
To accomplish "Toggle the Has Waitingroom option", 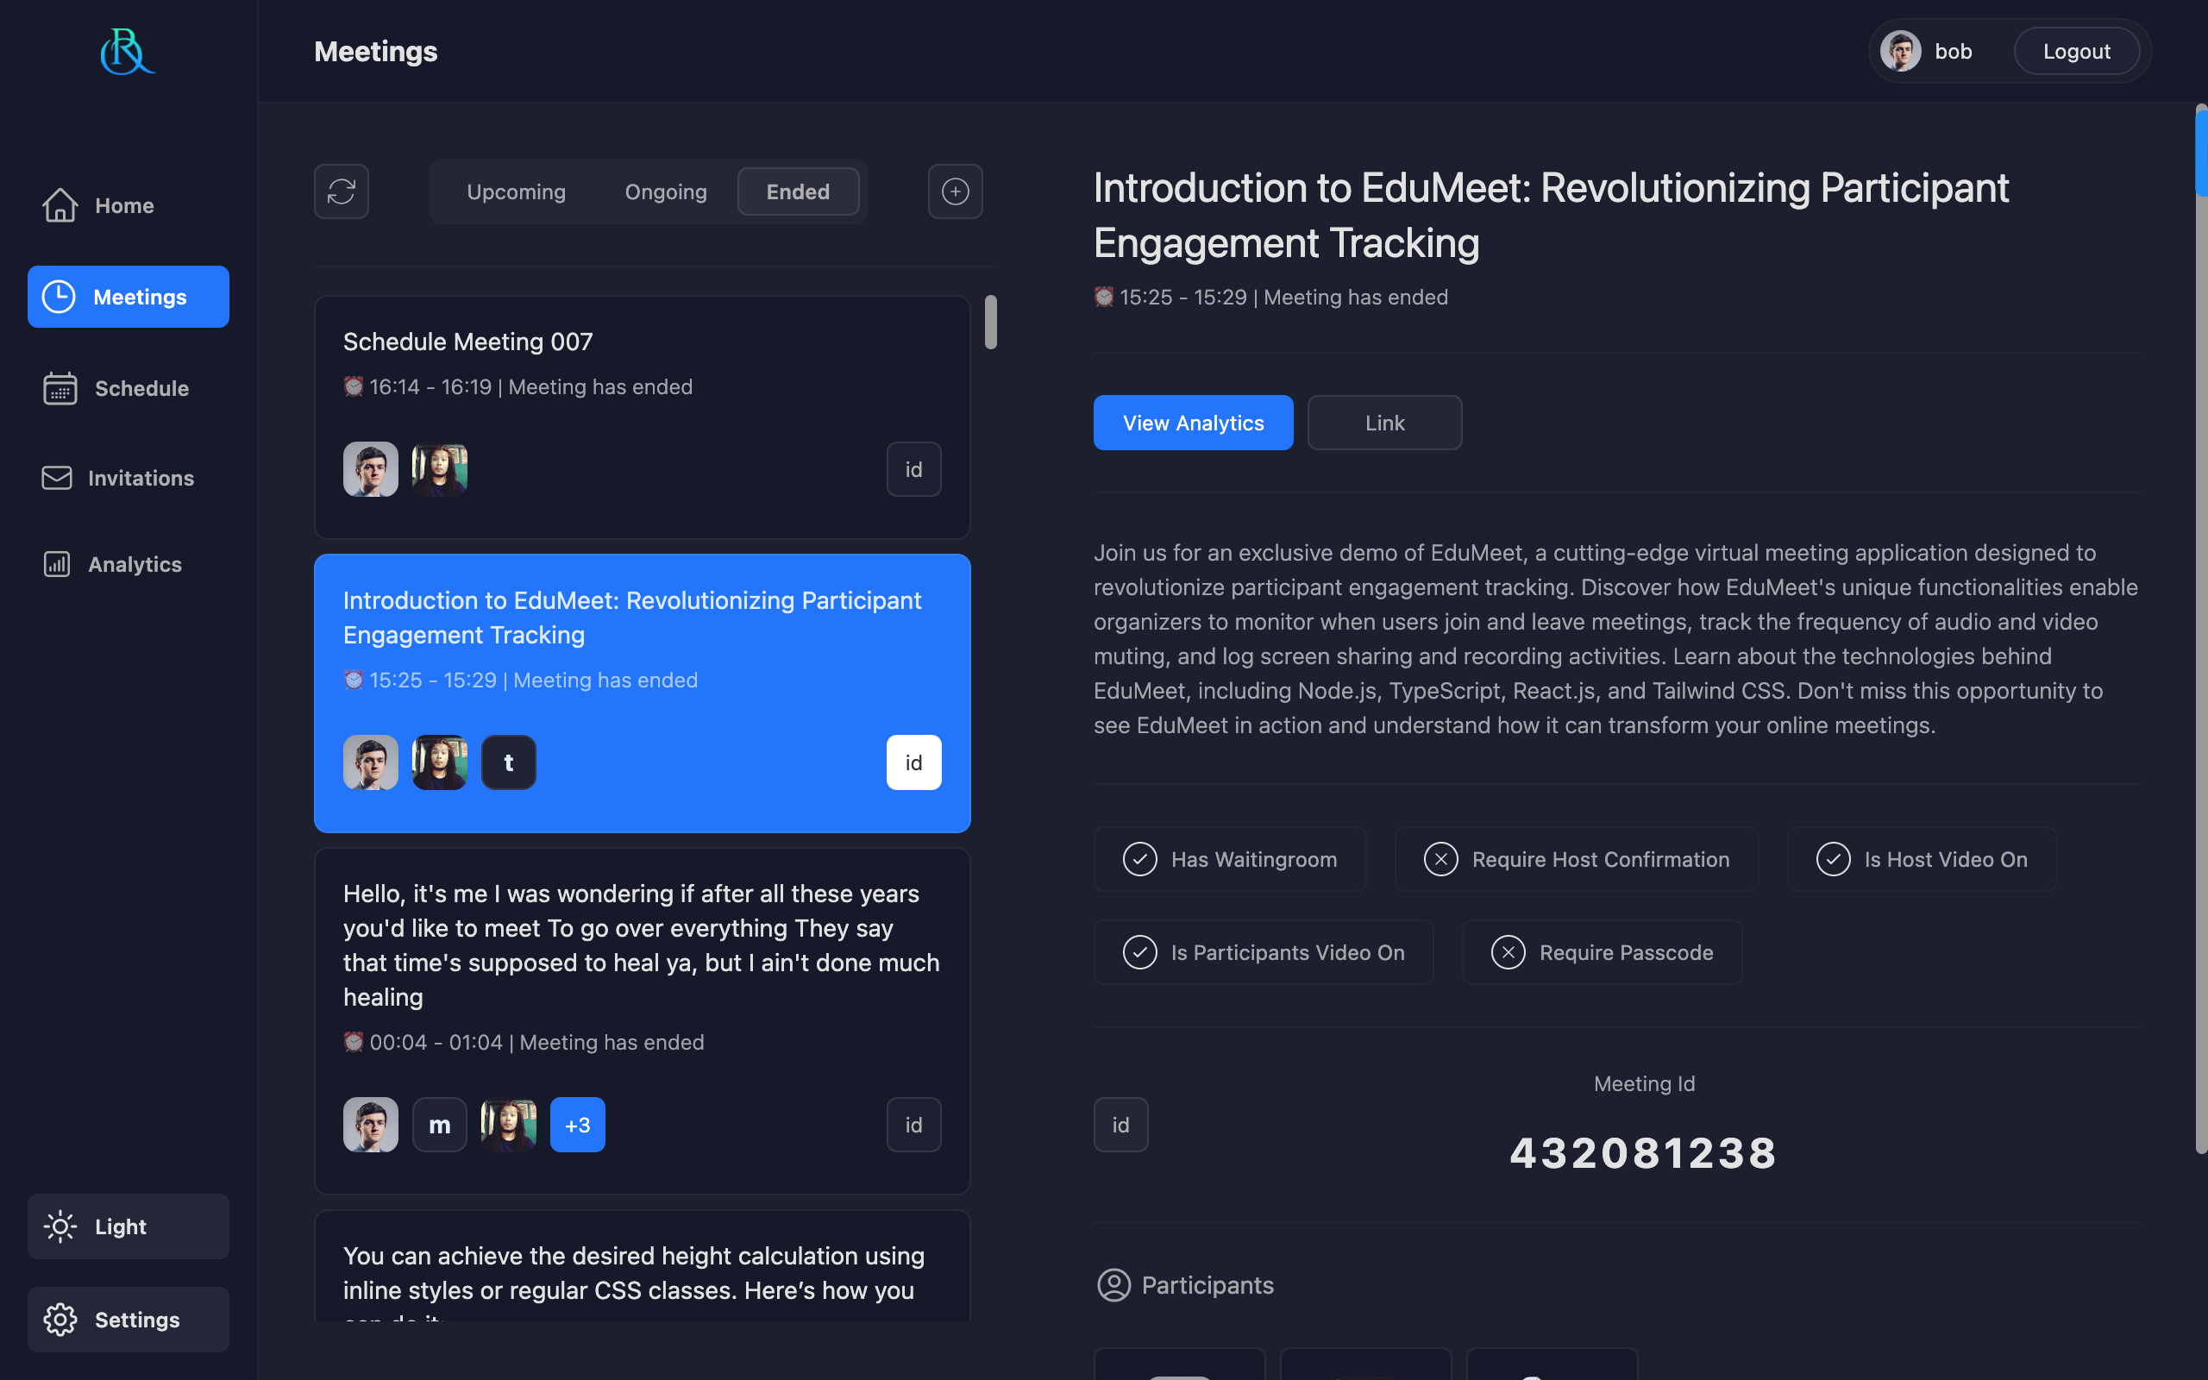I will pos(1229,859).
